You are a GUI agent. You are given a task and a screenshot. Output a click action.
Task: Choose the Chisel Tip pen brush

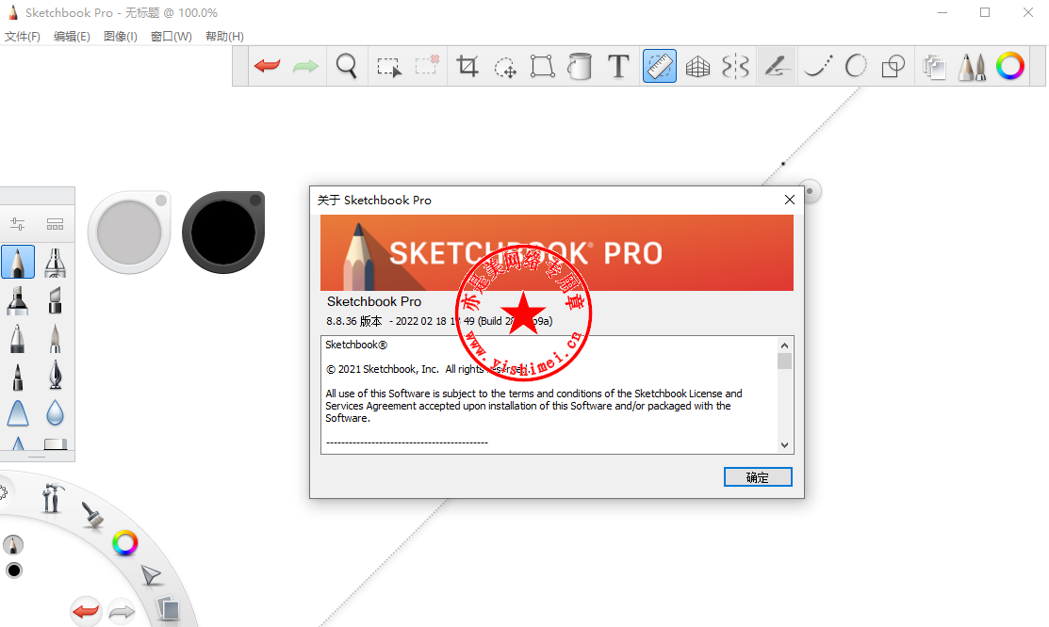[55, 299]
